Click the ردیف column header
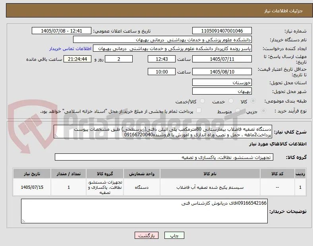 tap(300, 174)
